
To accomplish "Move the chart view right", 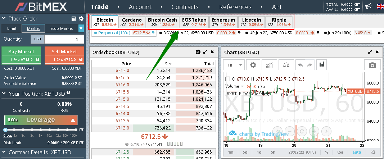I will (x=326, y=131).
